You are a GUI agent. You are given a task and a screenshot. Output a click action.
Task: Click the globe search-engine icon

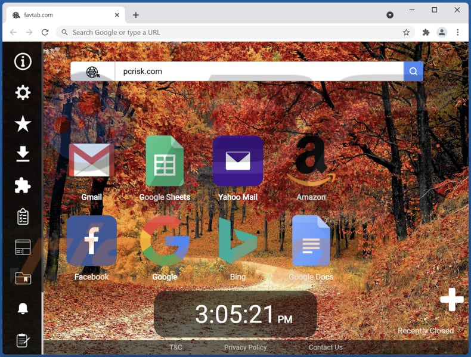93,72
